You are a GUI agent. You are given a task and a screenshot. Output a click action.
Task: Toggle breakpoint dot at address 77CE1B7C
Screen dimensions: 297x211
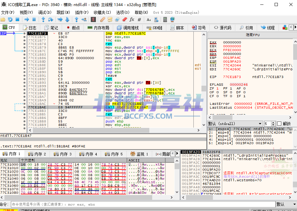pos(24,51)
